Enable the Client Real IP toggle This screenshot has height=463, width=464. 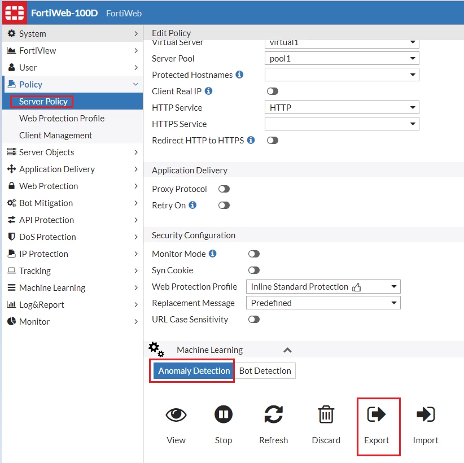pyautogui.click(x=273, y=91)
